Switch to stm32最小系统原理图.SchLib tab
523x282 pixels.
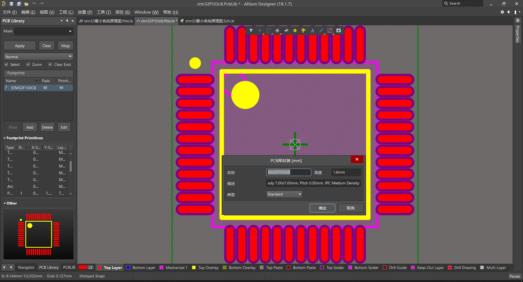pos(207,21)
